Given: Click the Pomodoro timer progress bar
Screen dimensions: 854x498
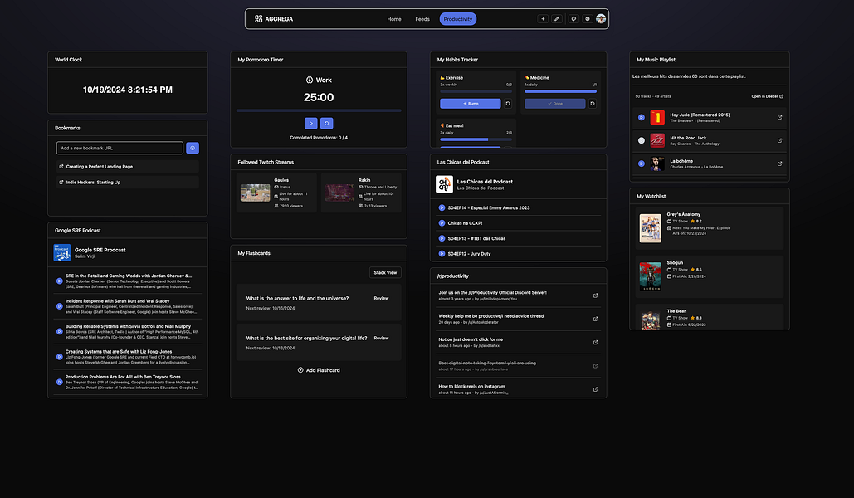Looking at the screenshot, I should click(x=319, y=110).
